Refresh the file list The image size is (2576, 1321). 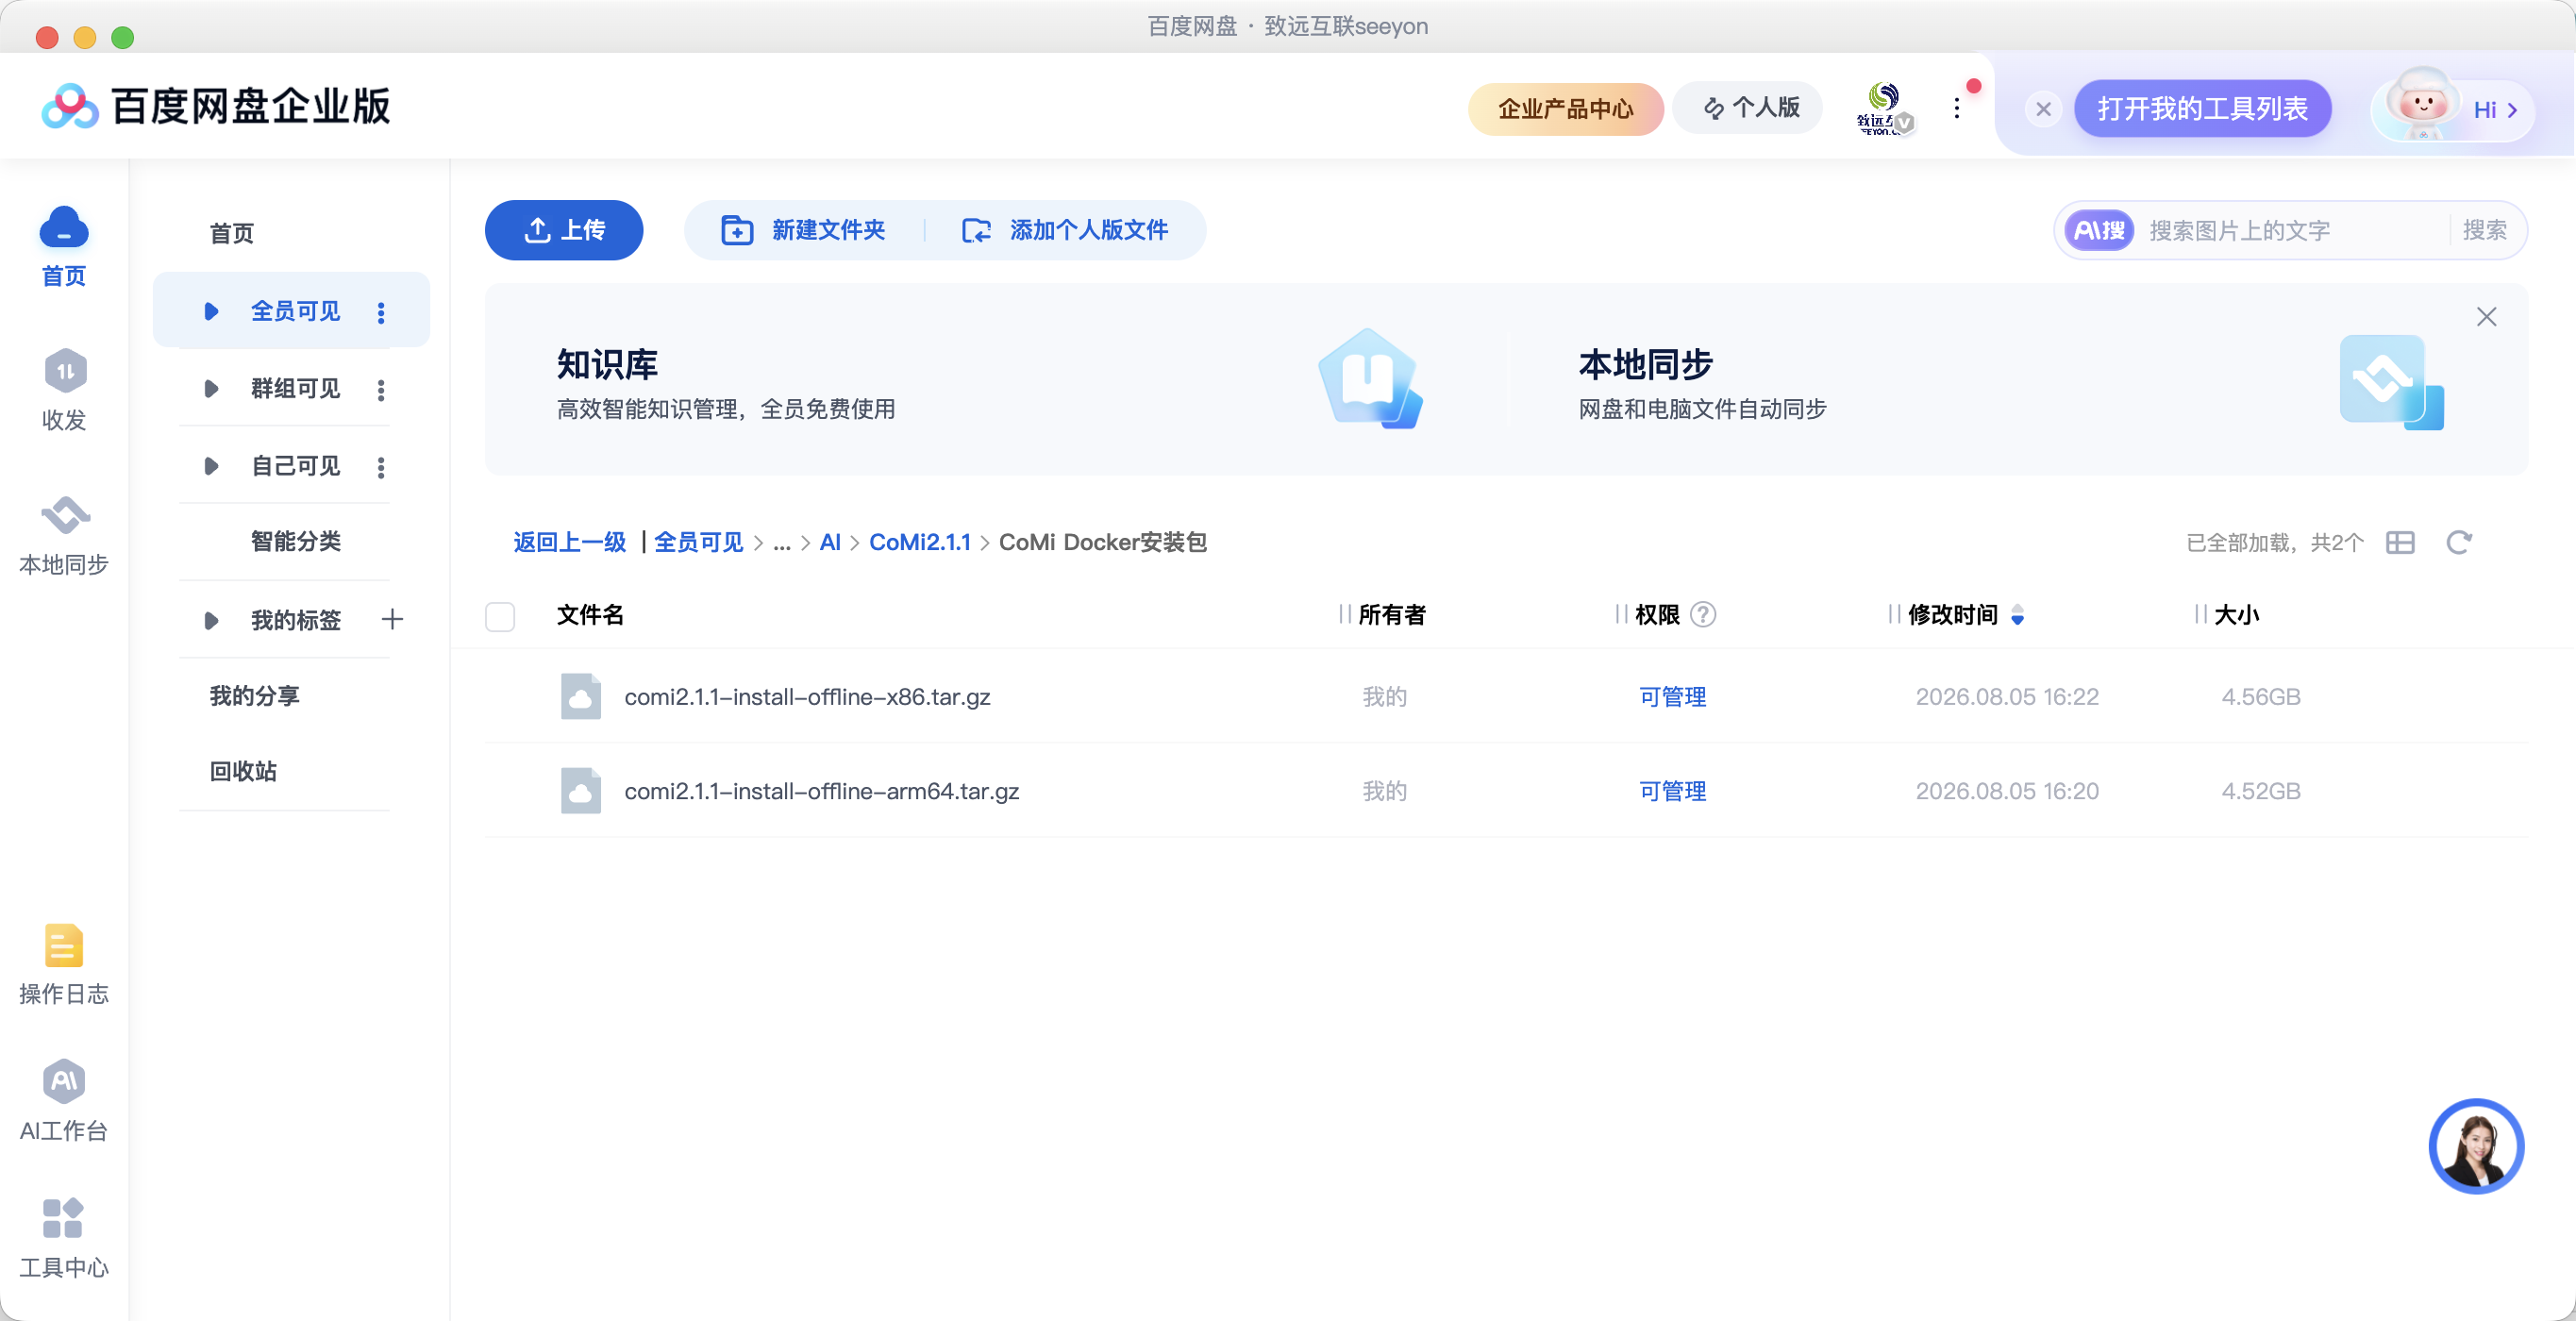tap(2459, 542)
